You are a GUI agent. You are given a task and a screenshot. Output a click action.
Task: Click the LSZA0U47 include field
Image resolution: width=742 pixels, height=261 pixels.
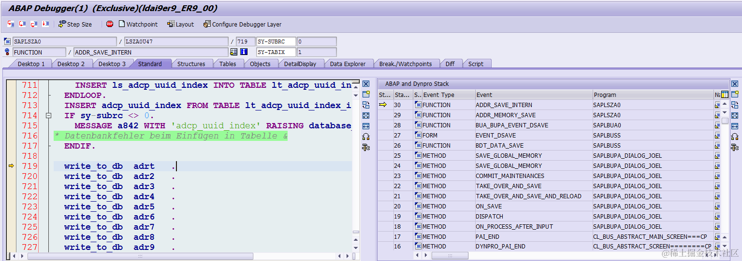point(176,41)
